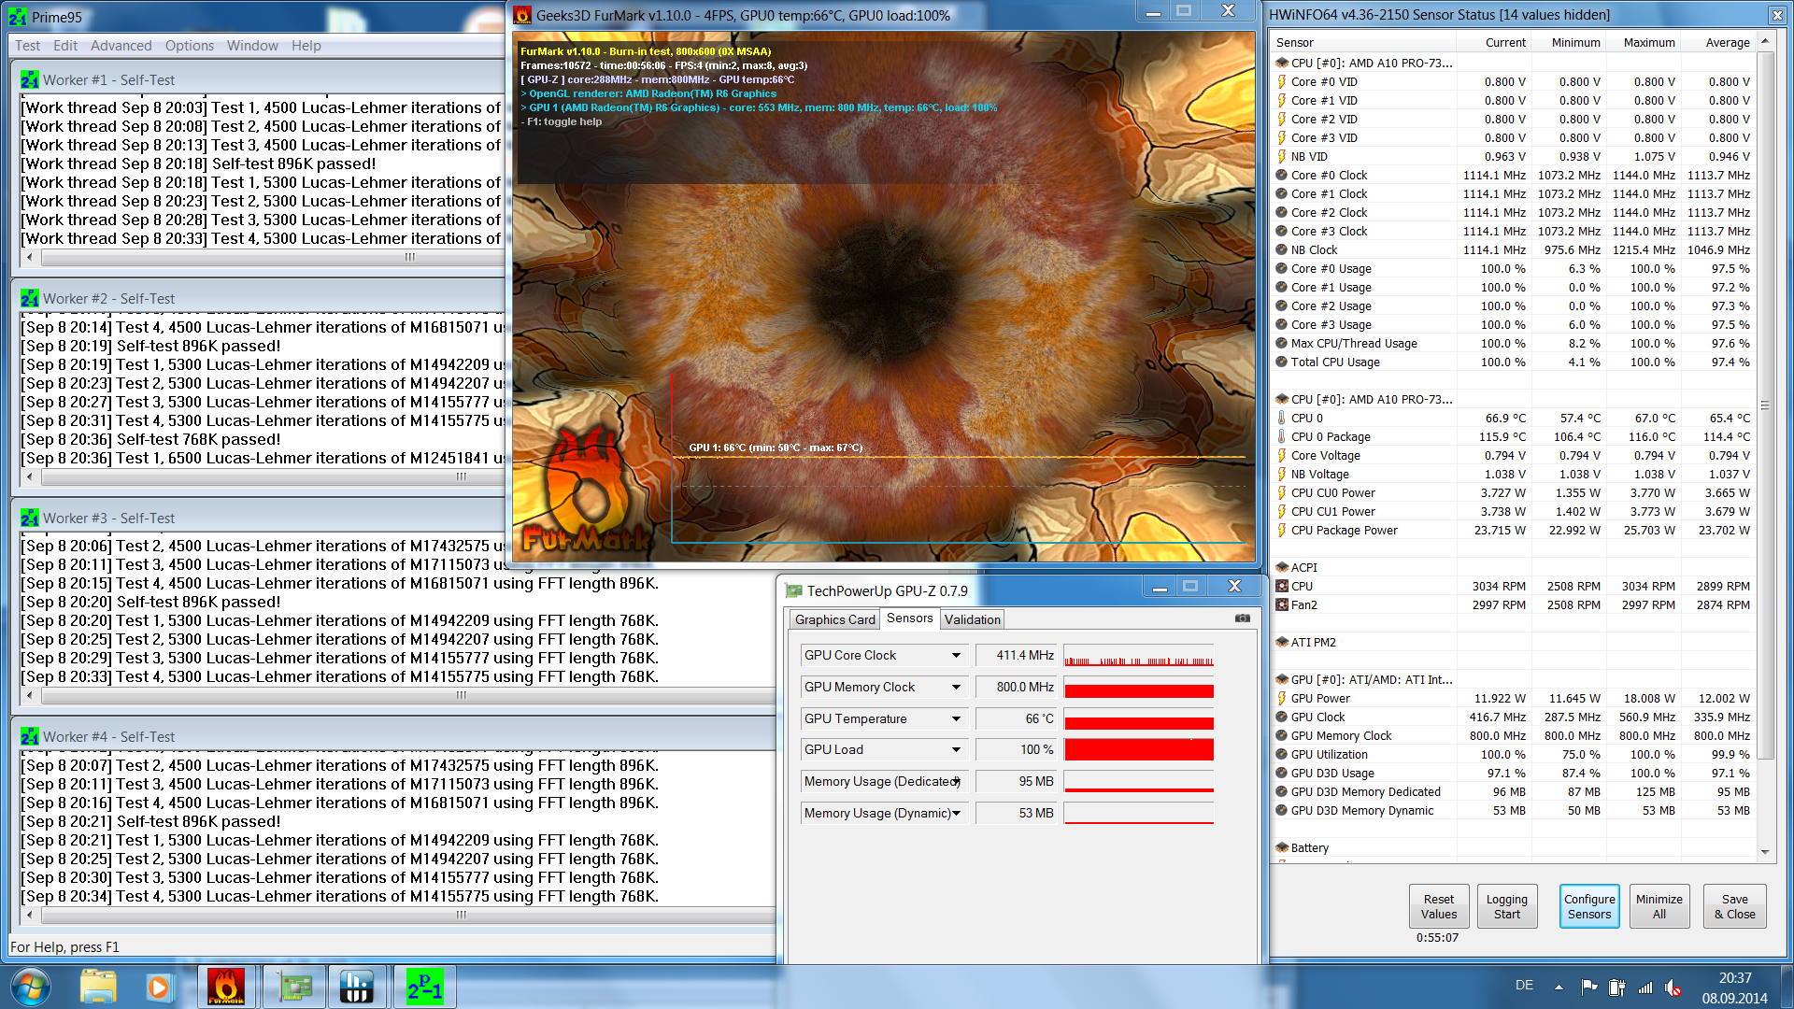
Task: Show hidden tray icons with the arrow
Action: click(1559, 987)
